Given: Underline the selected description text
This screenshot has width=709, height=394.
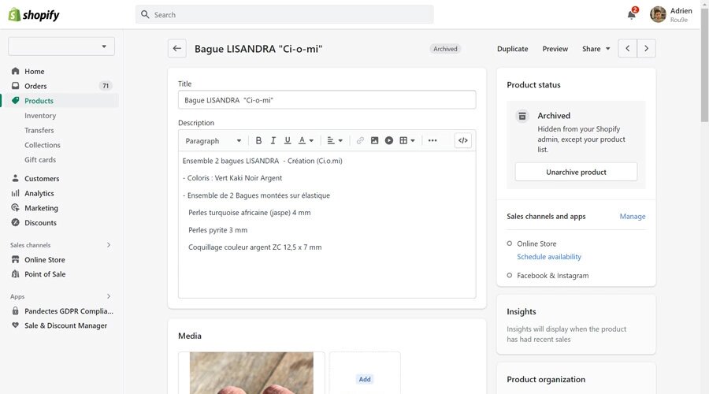Looking at the screenshot, I should pos(287,141).
